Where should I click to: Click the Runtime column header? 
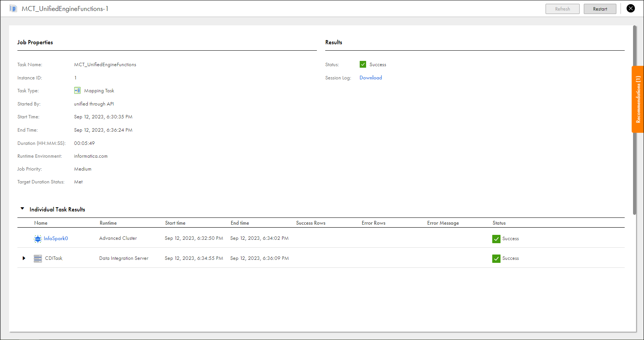point(108,223)
